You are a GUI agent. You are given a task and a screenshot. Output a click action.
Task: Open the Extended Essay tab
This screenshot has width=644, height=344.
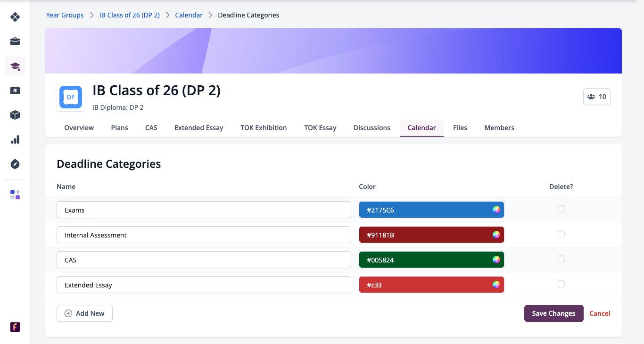click(199, 128)
